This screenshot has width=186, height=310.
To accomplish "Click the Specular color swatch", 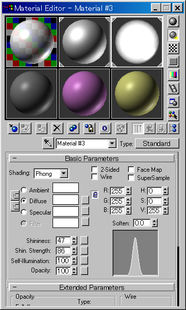I will [65, 212].
